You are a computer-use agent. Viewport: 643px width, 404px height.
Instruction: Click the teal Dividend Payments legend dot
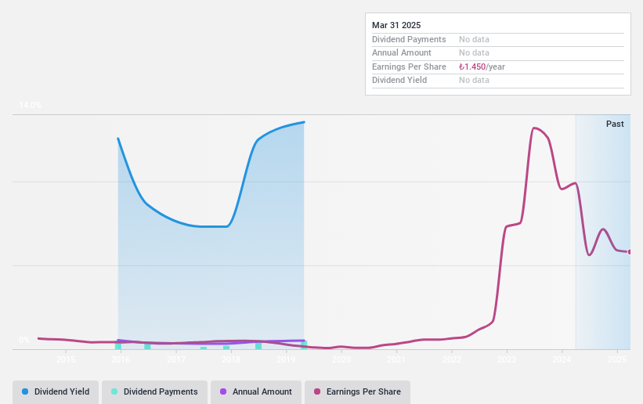114,391
